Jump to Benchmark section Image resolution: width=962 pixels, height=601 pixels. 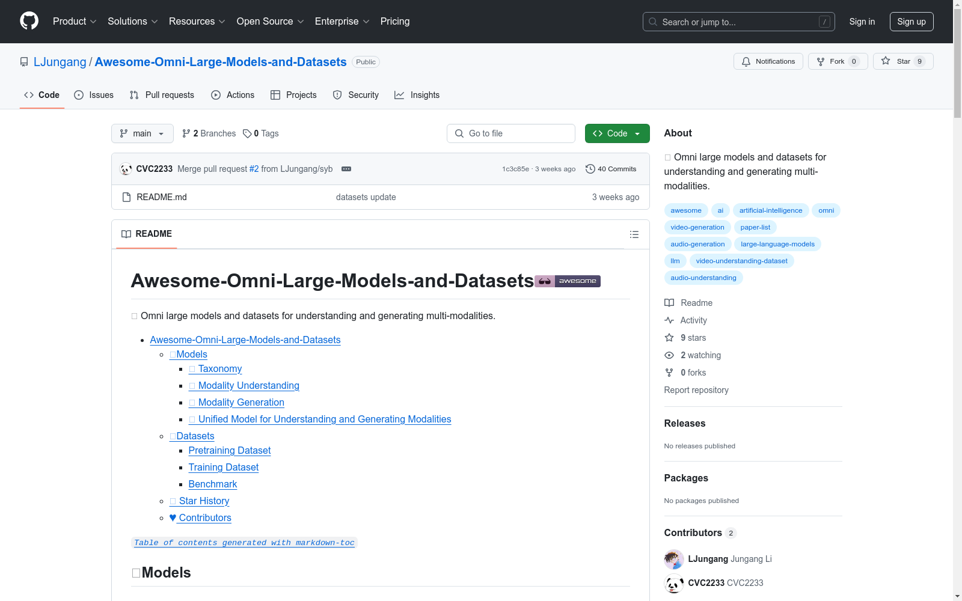pos(213,484)
